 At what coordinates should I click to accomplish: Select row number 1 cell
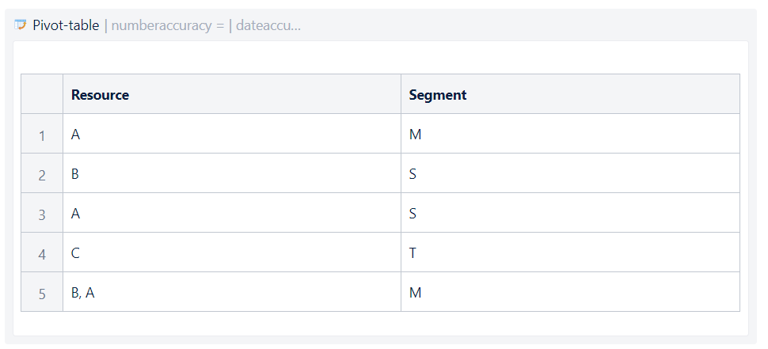click(42, 135)
